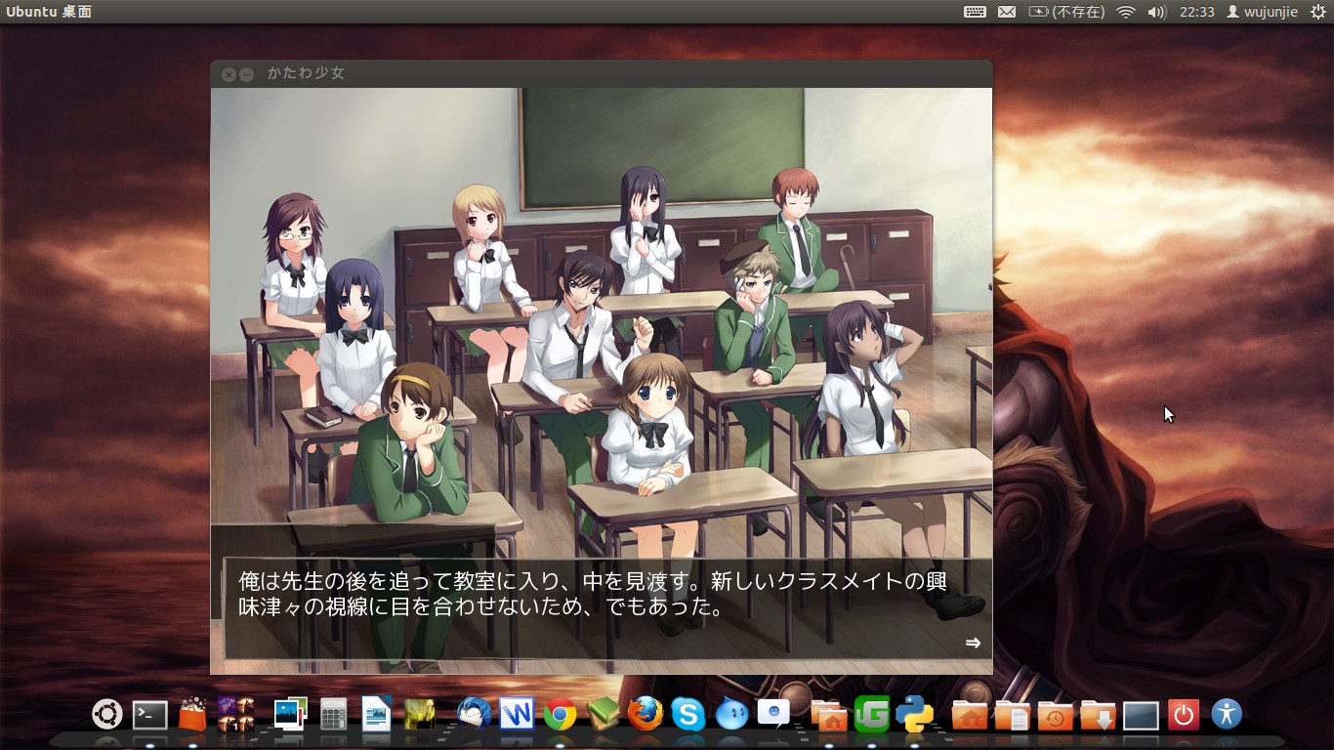Open the green book reader icon
This screenshot has width=1334, height=750.
tap(603, 715)
